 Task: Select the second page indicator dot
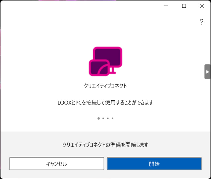point(103,118)
